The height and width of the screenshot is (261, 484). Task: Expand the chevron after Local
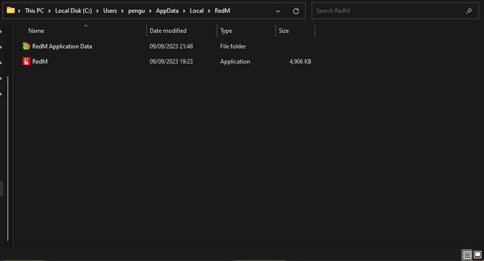209,11
